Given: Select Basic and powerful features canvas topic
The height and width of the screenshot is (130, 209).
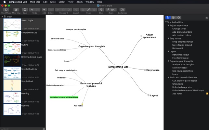Looking at the screenshot, I should (91, 84).
